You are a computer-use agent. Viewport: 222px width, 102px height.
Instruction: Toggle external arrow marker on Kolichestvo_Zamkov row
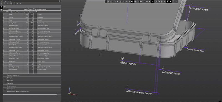[4, 31]
